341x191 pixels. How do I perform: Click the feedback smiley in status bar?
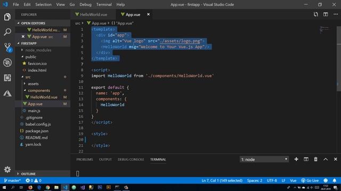(326, 180)
